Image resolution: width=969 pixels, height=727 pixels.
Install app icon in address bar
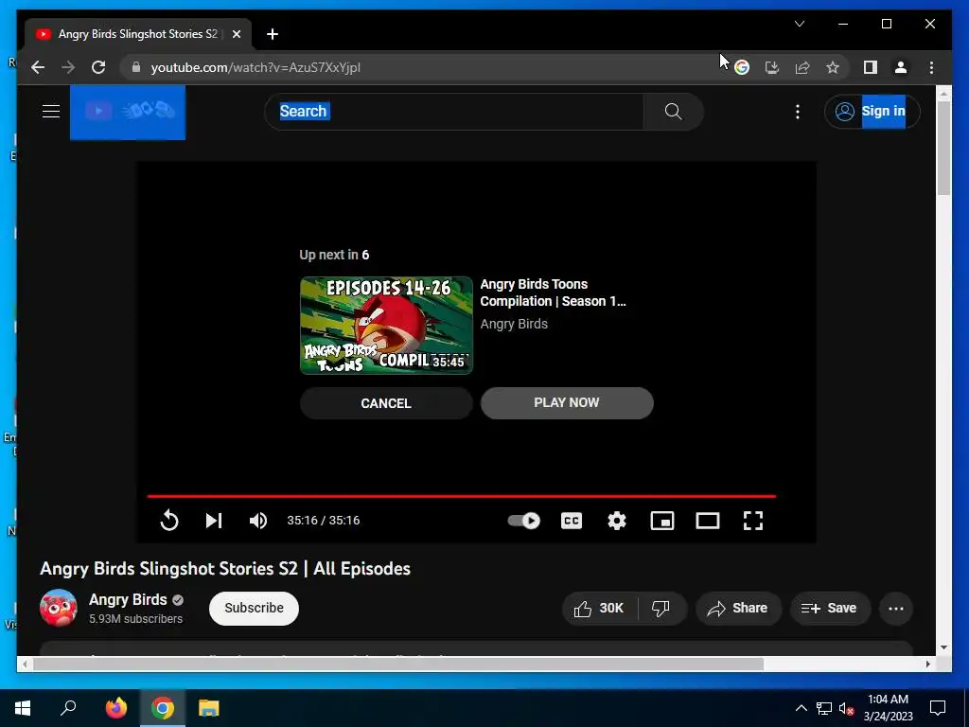[x=772, y=67]
